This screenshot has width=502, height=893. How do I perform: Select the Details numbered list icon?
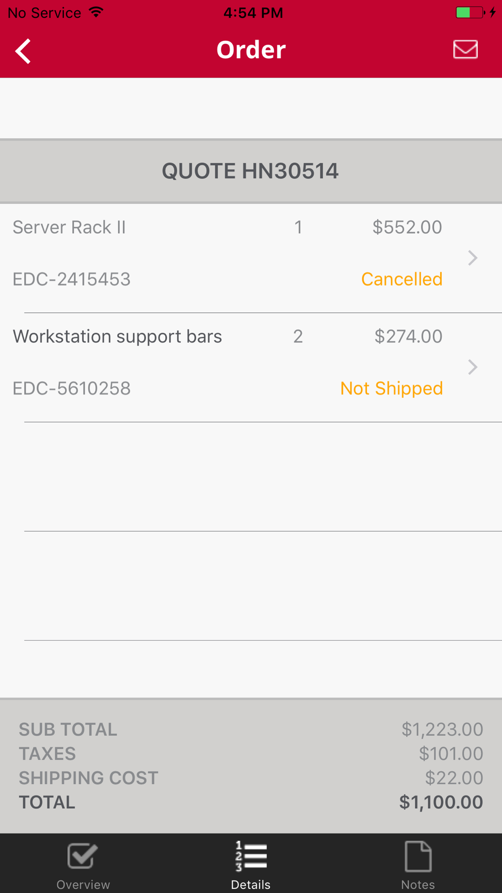pos(251,856)
